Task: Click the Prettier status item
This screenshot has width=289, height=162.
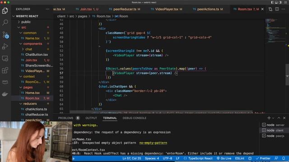Action: tap(263, 158)
